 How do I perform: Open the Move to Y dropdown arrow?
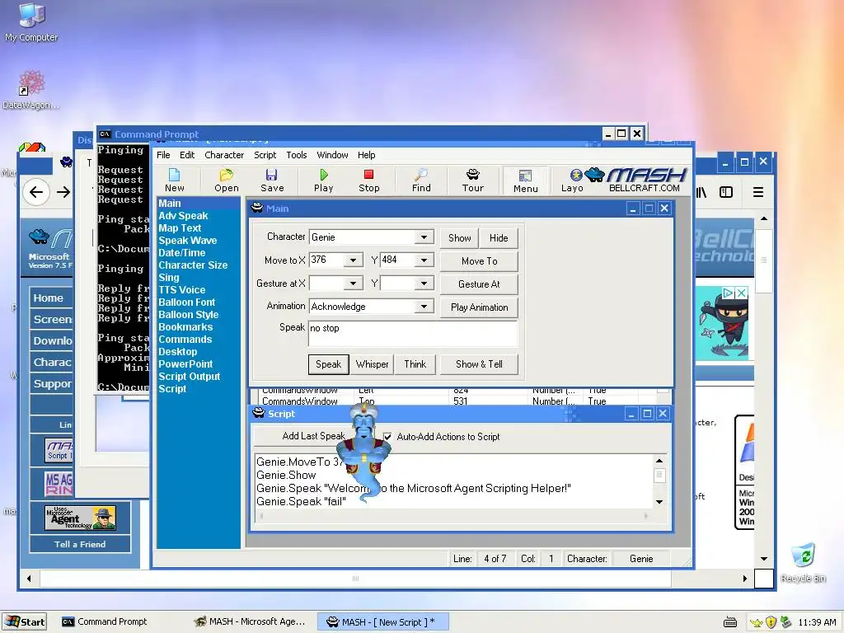[x=424, y=260]
